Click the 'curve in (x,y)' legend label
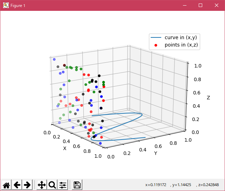225x191 pixels. coord(181,37)
